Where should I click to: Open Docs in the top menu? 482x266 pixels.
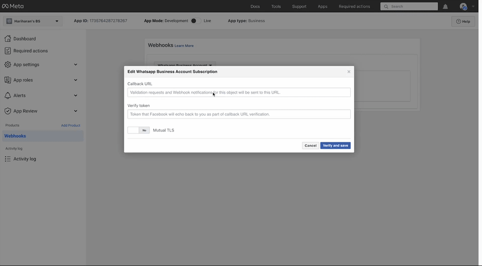255,7
